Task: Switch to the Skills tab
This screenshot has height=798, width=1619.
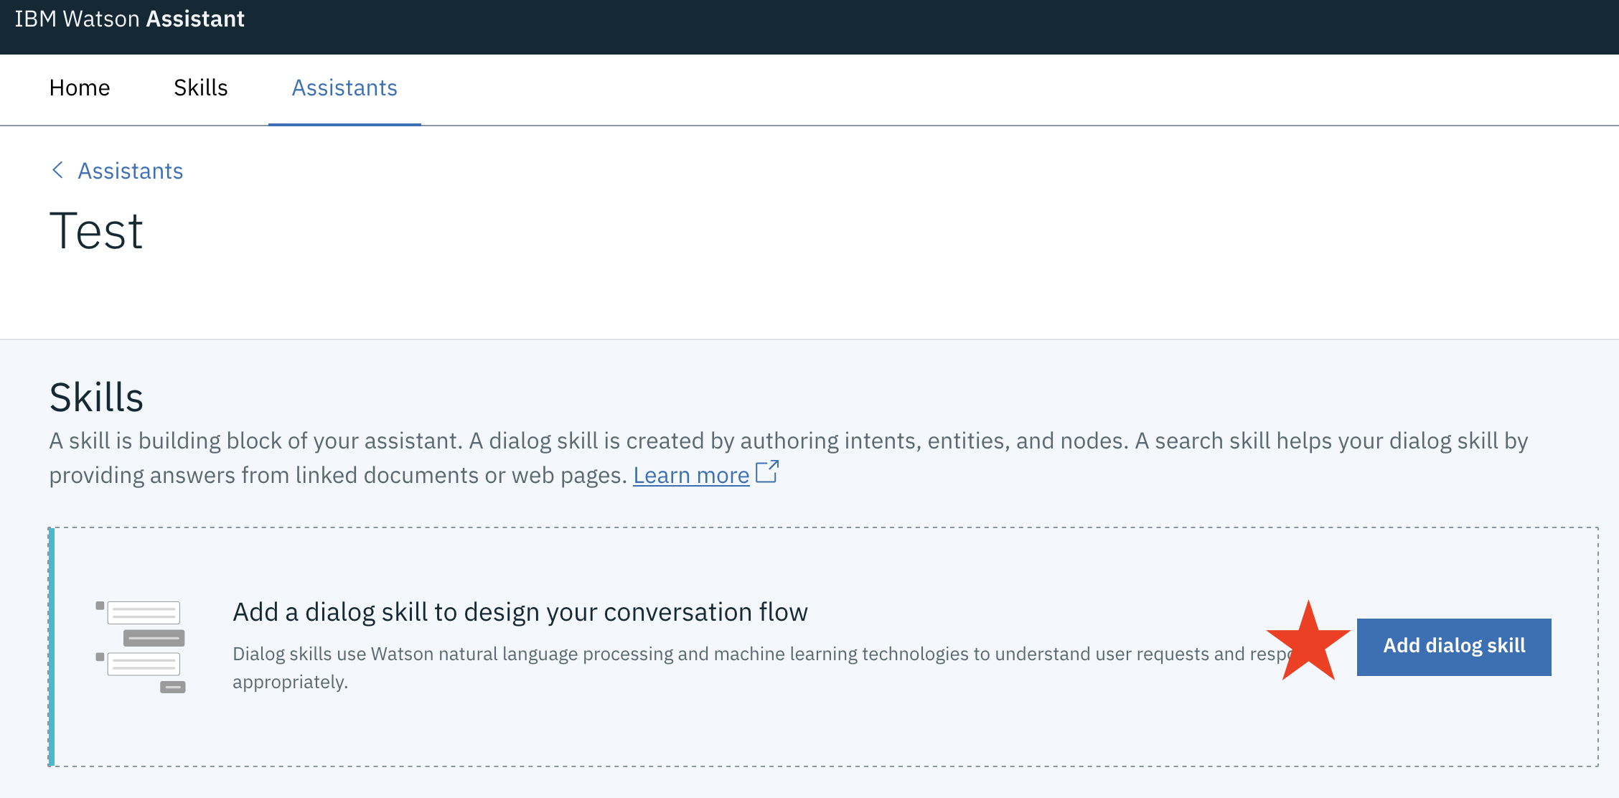Action: point(200,88)
